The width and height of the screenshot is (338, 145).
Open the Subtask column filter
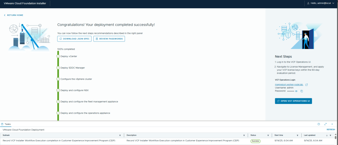pyautogui.click(x=120, y=135)
